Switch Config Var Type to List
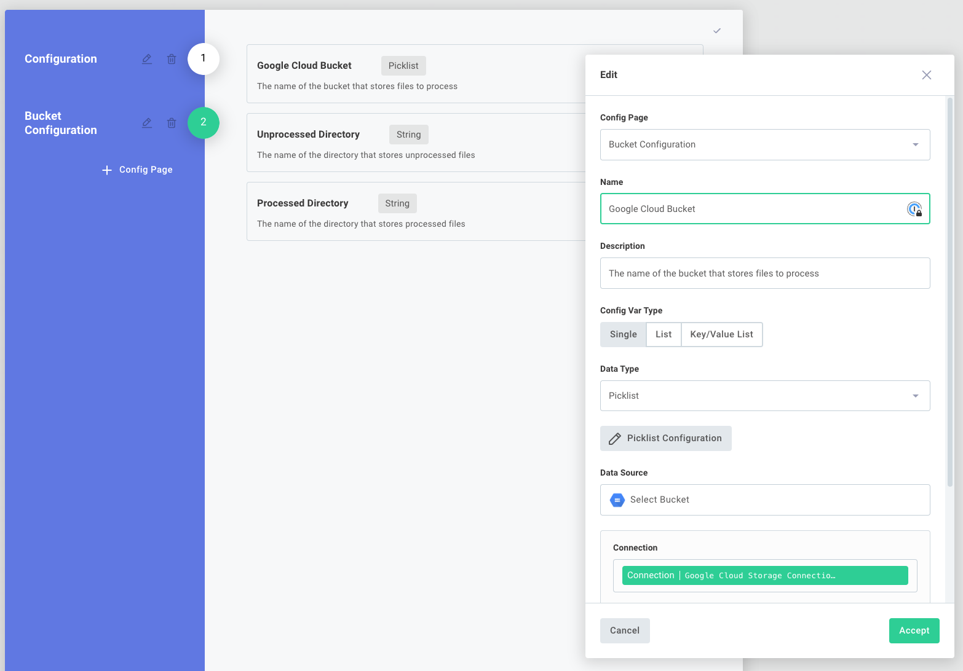 tap(664, 334)
